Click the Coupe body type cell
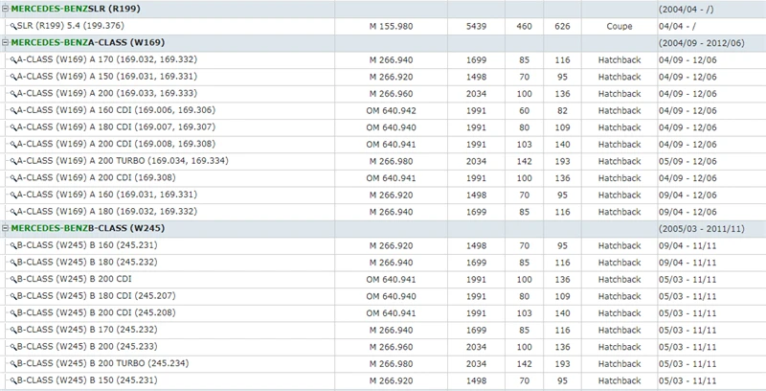This screenshot has height=391, width=766. (619, 27)
